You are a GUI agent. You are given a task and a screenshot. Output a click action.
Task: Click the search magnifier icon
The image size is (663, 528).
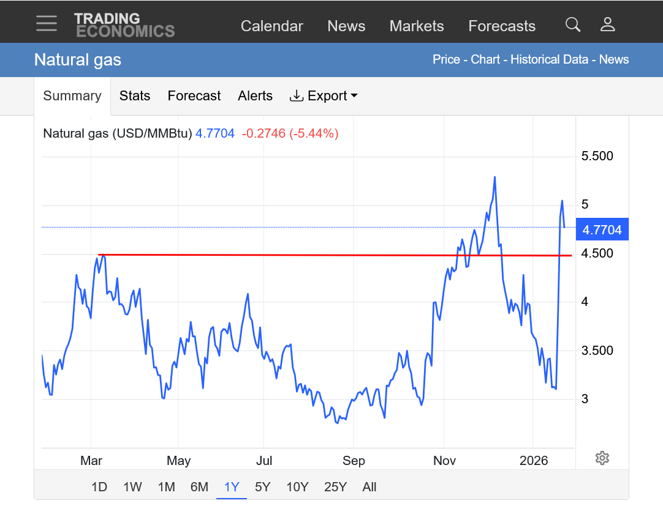572,24
